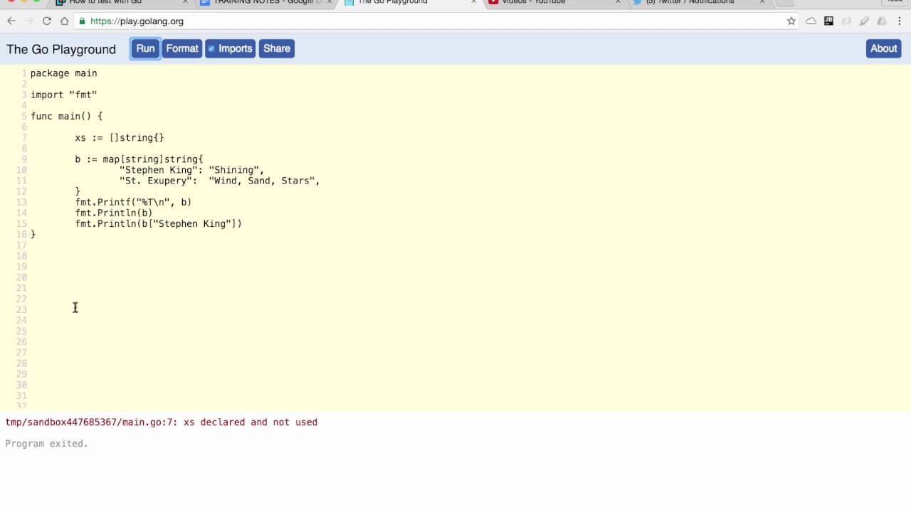Click the green padlock security icon

pos(83,21)
